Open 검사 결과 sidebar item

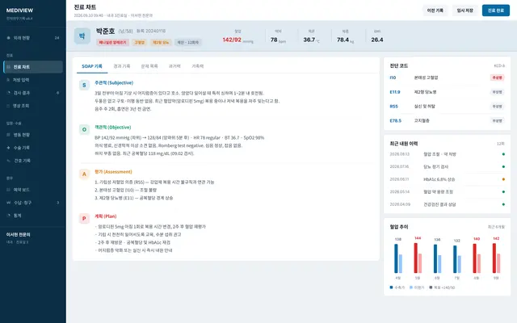coord(33,93)
